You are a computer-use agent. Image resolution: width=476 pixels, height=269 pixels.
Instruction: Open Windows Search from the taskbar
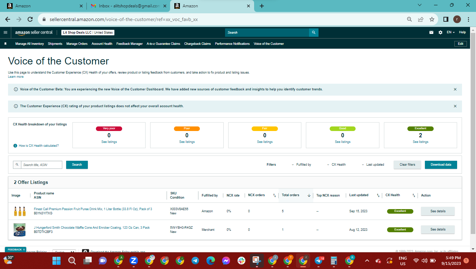(x=72, y=261)
